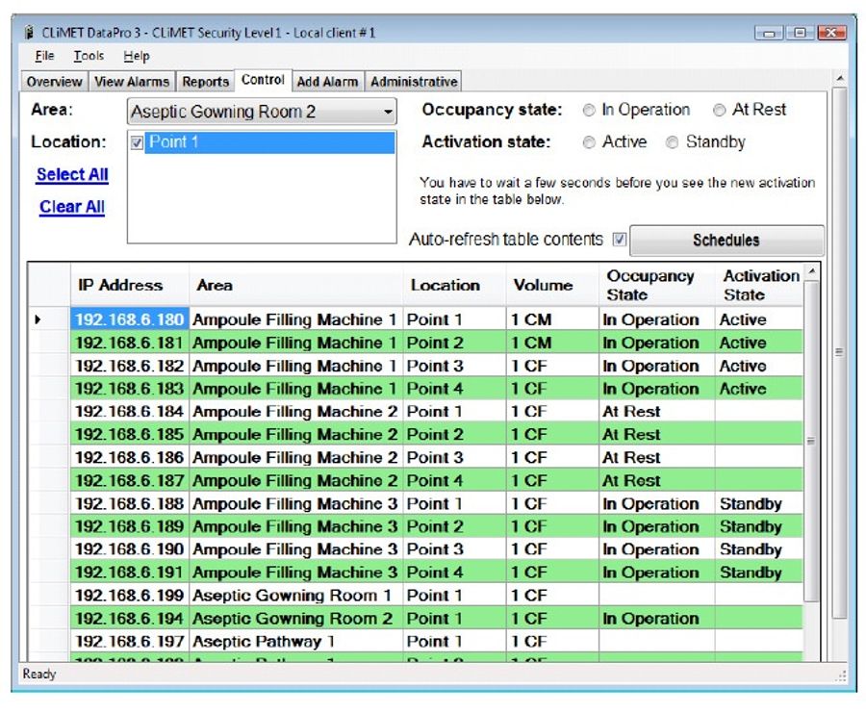This screenshot has width=866, height=713.
Task: Select the At Rest occupancy radio button
Action: pyautogui.click(x=720, y=110)
